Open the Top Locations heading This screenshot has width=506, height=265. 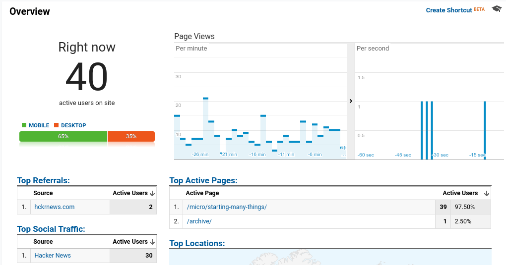pos(197,243)
